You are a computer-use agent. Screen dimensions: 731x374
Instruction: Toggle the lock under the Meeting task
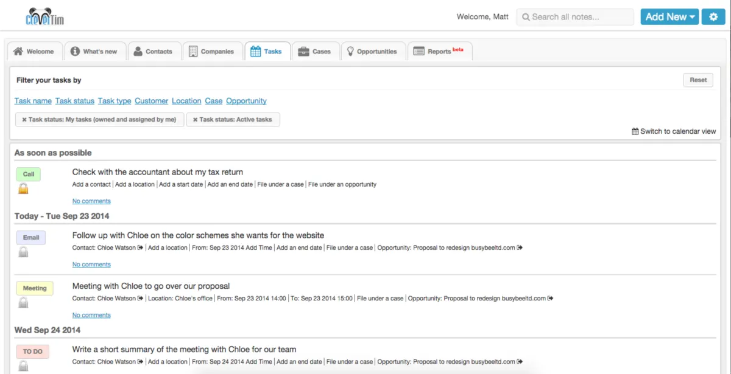[23, 302]
